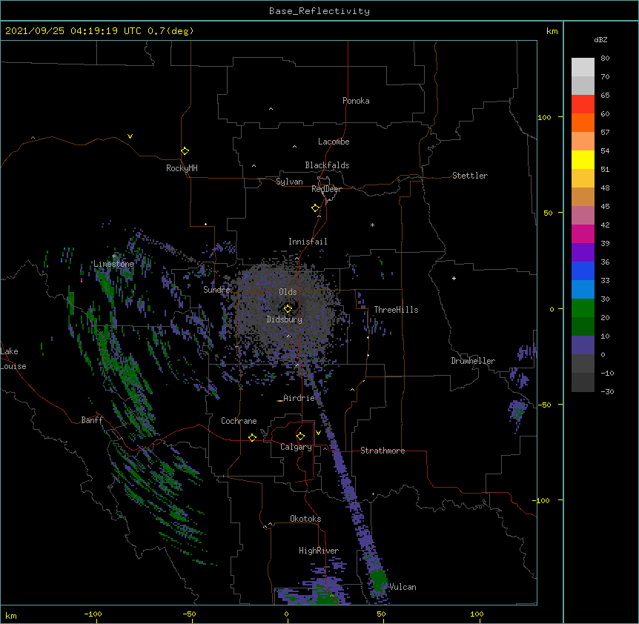
Task: Select the yellow diamond marker above Calgary label
Action: tap(300, 437)
